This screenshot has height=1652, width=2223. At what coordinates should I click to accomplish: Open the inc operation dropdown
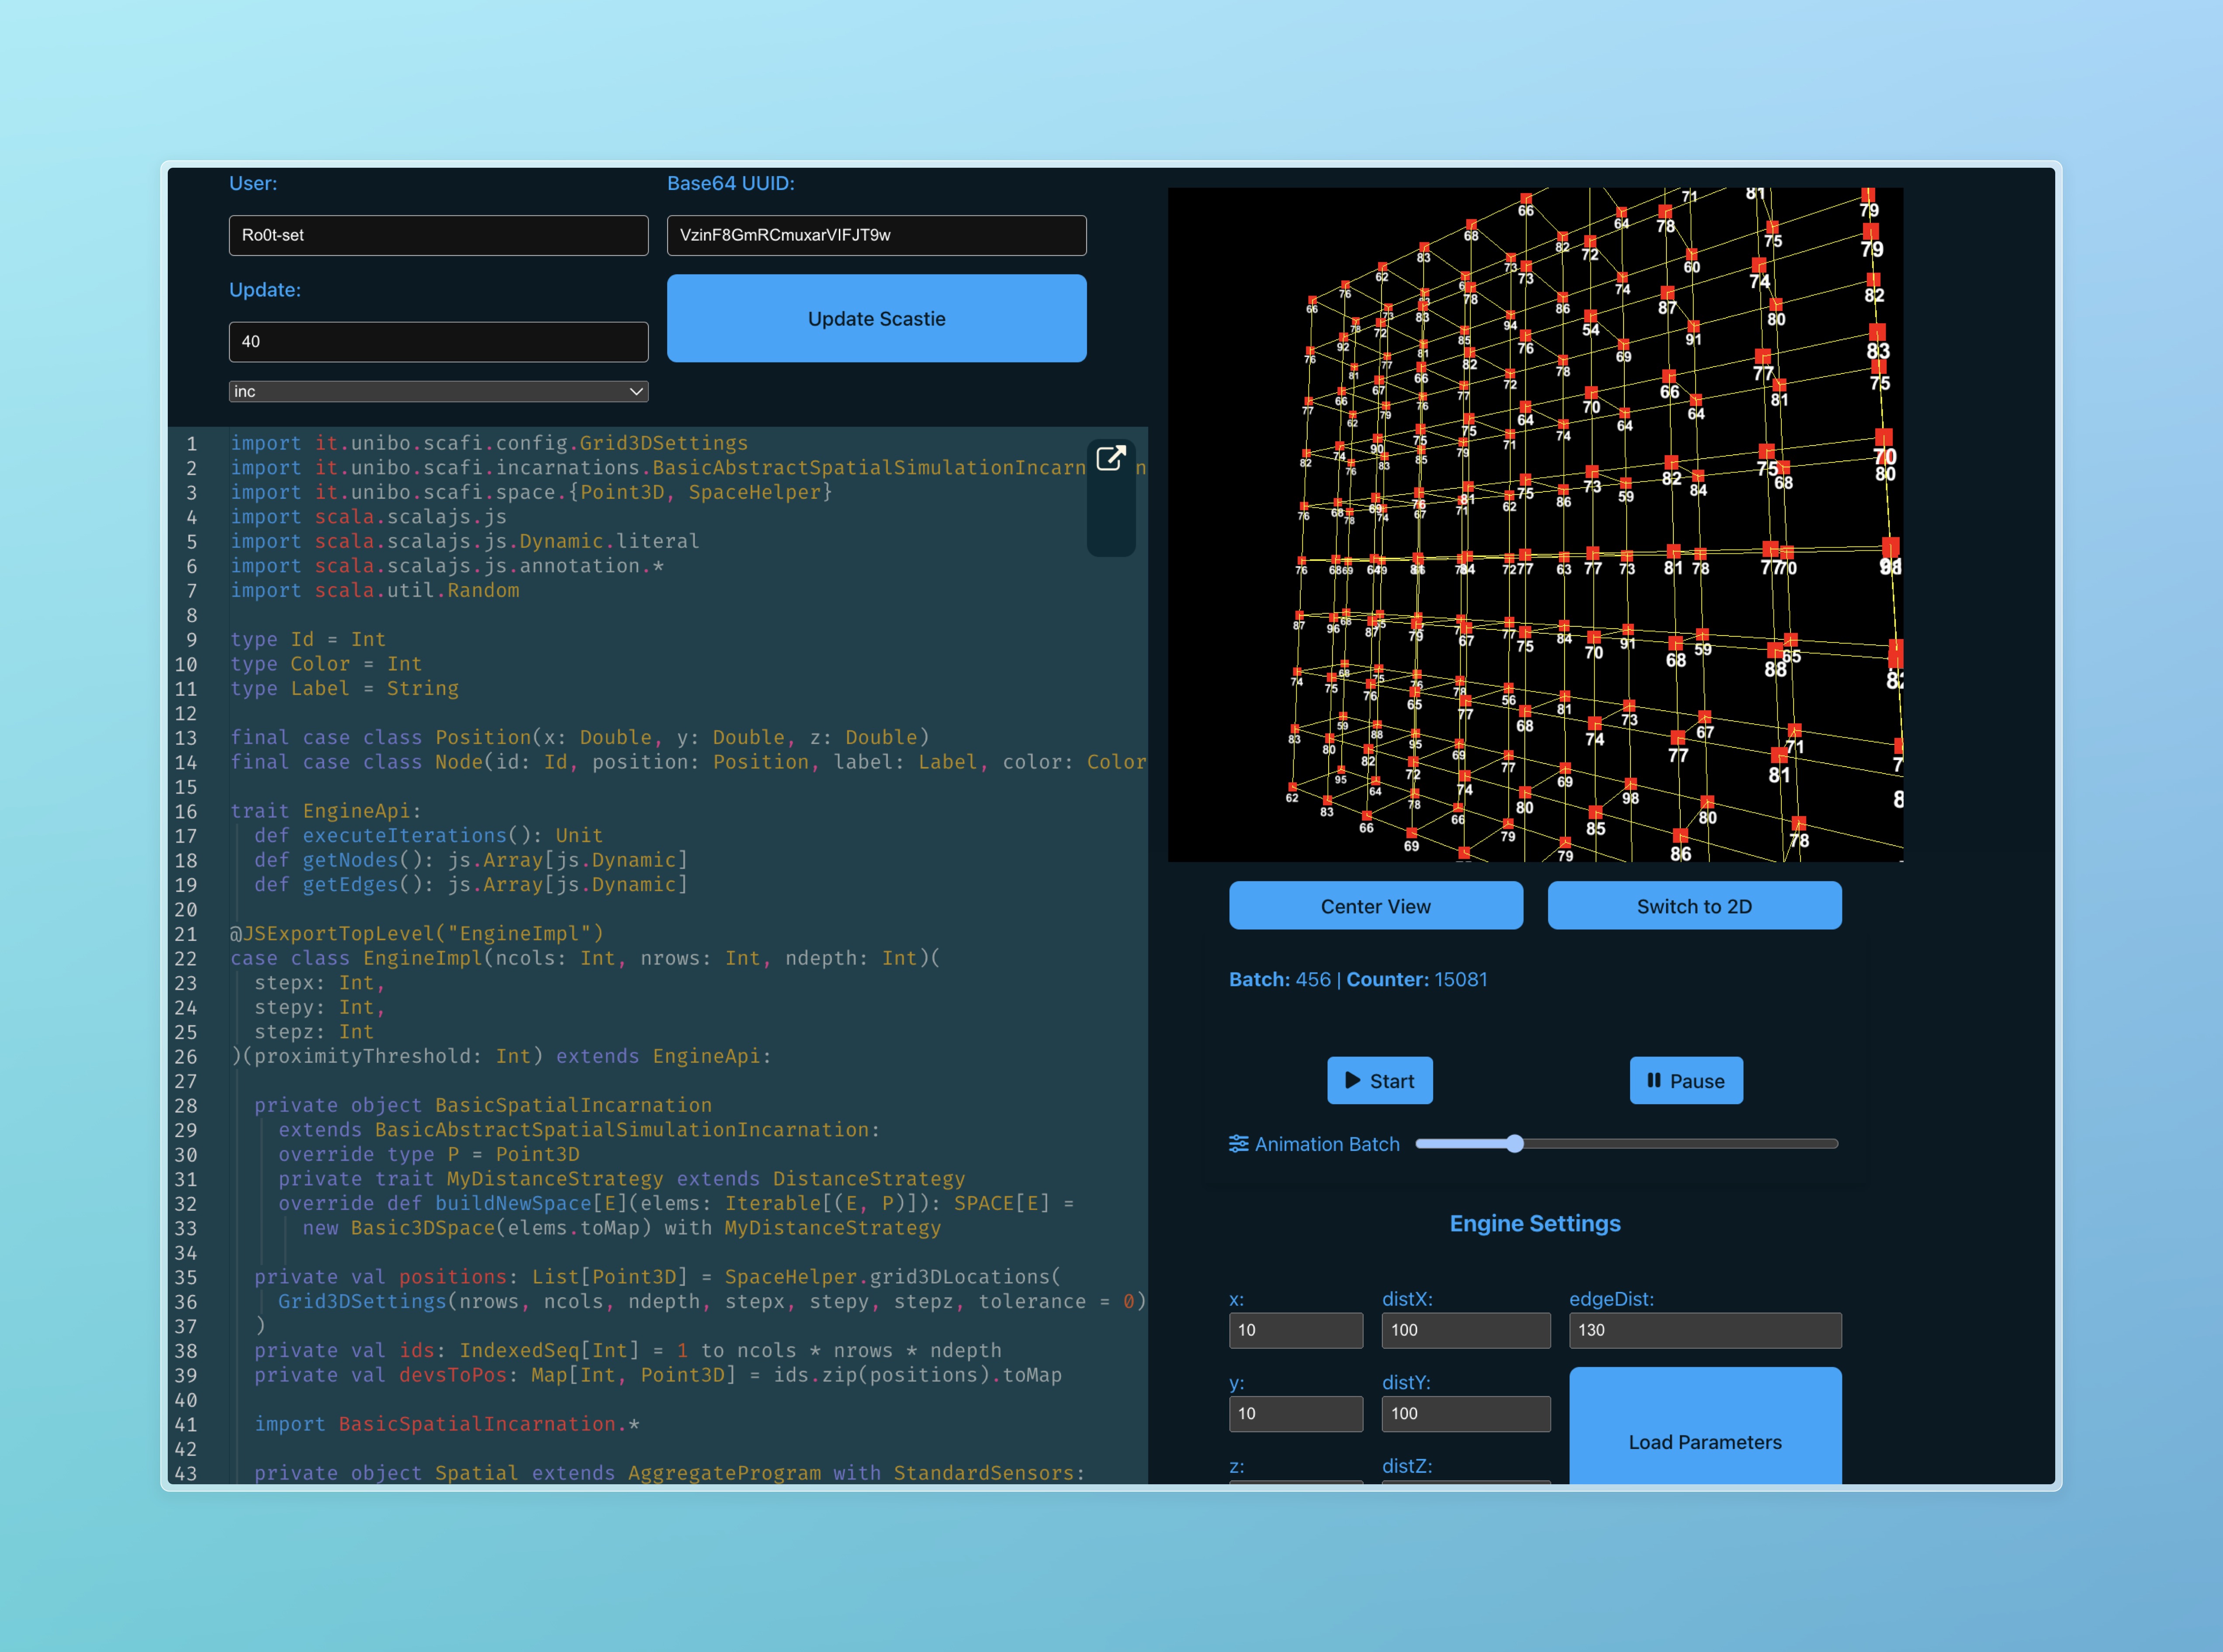(437, 391)
